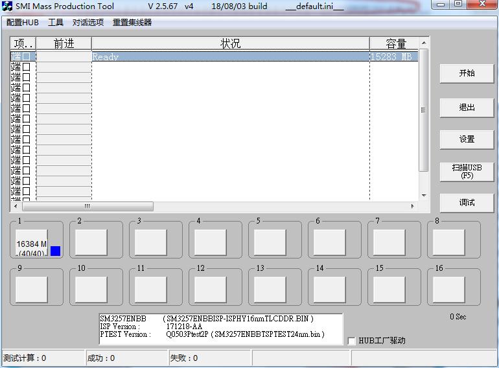Click the PTEST Version line

[213, 334]
